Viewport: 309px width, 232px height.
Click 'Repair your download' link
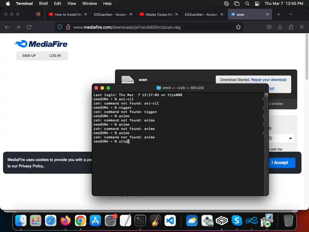269,80
